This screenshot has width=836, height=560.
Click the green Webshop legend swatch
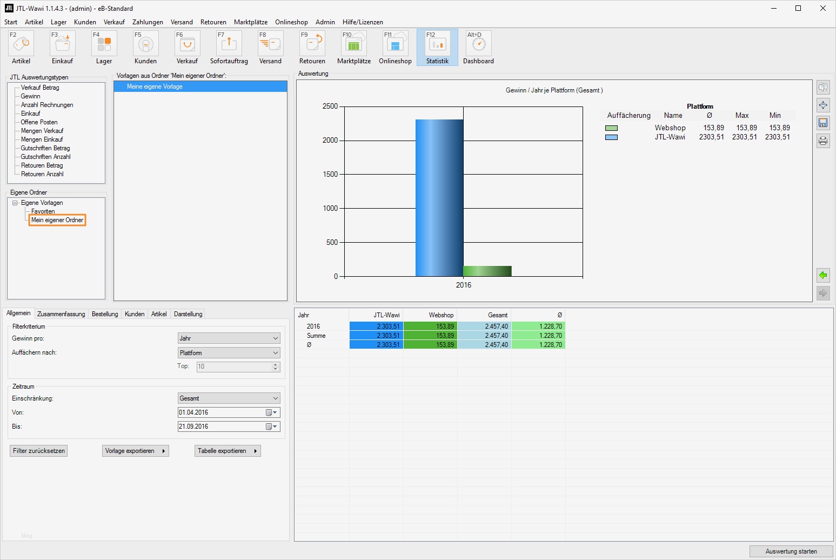pos(611,128)
